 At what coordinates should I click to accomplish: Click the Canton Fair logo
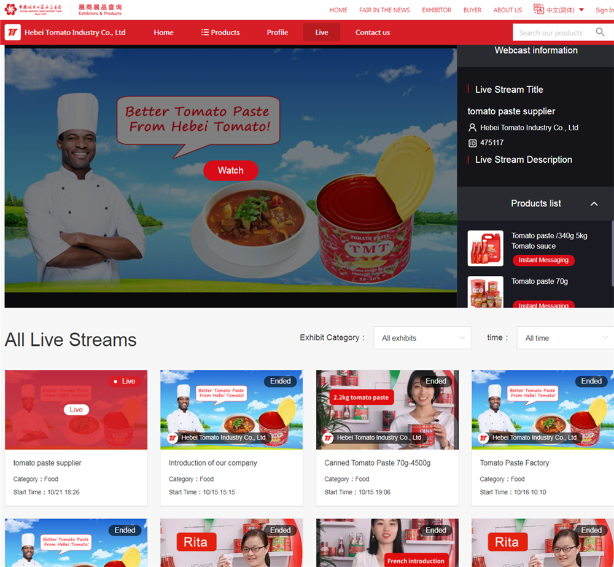(33, 9)
